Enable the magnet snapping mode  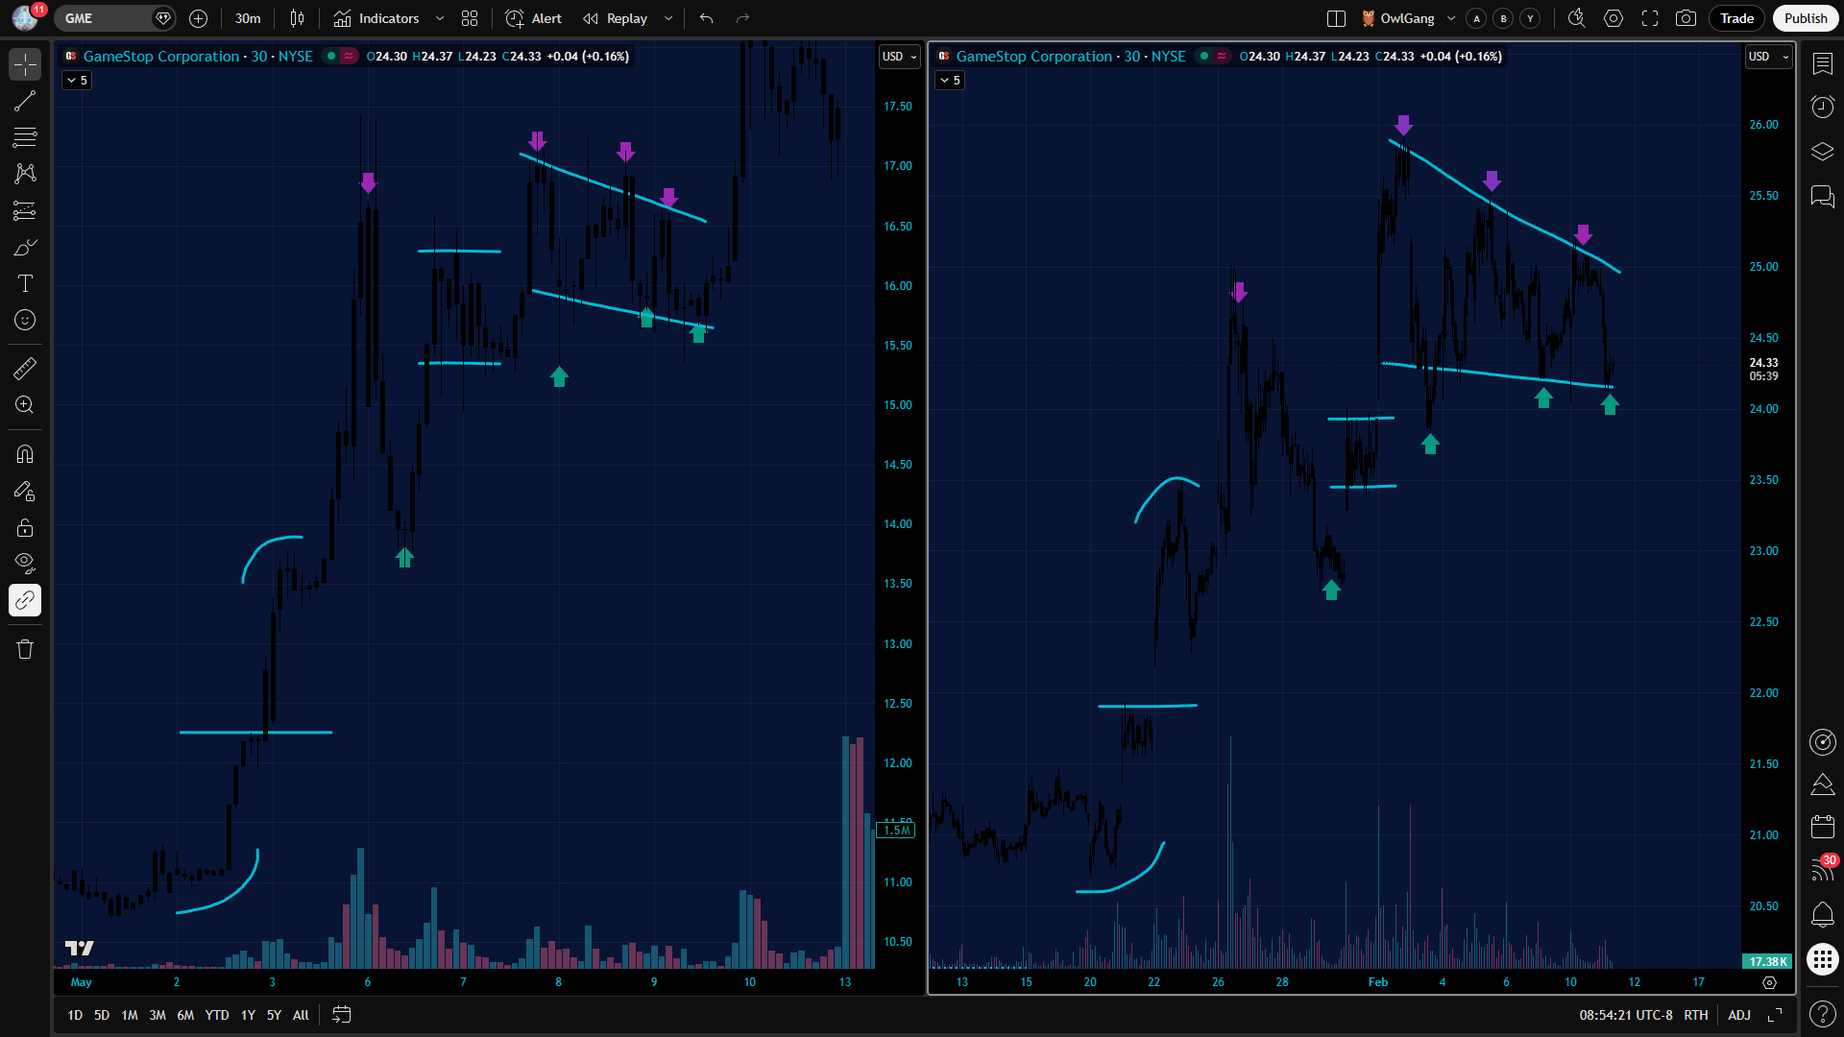tap(25, 454)
